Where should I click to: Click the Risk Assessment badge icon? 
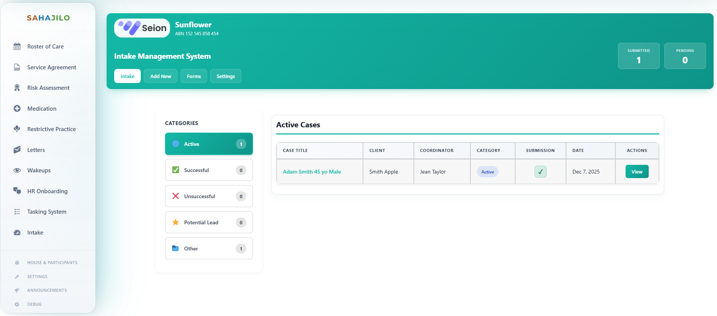click(17, 88)
